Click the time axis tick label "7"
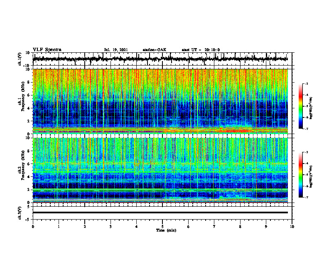 click(214, 227)
